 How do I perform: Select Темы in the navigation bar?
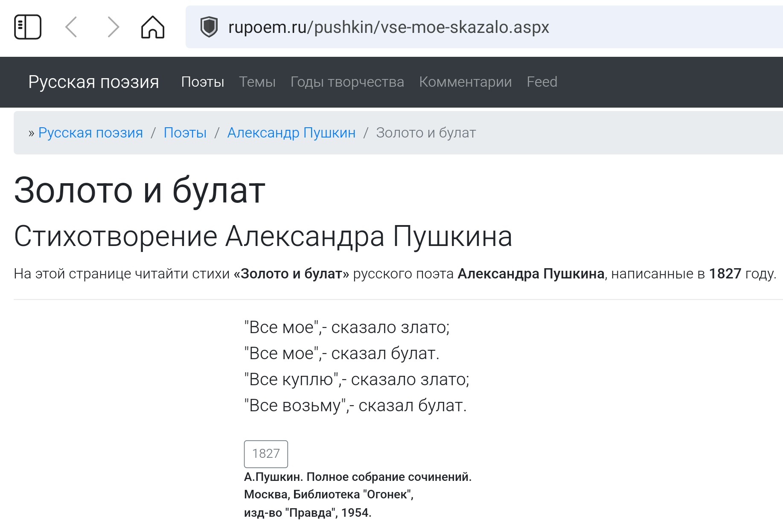(257, 82)
